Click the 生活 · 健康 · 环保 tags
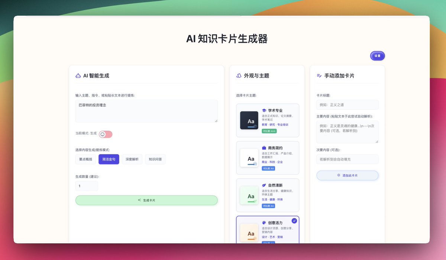This screenshot has width=446, height=260. (x=272, y=199)
